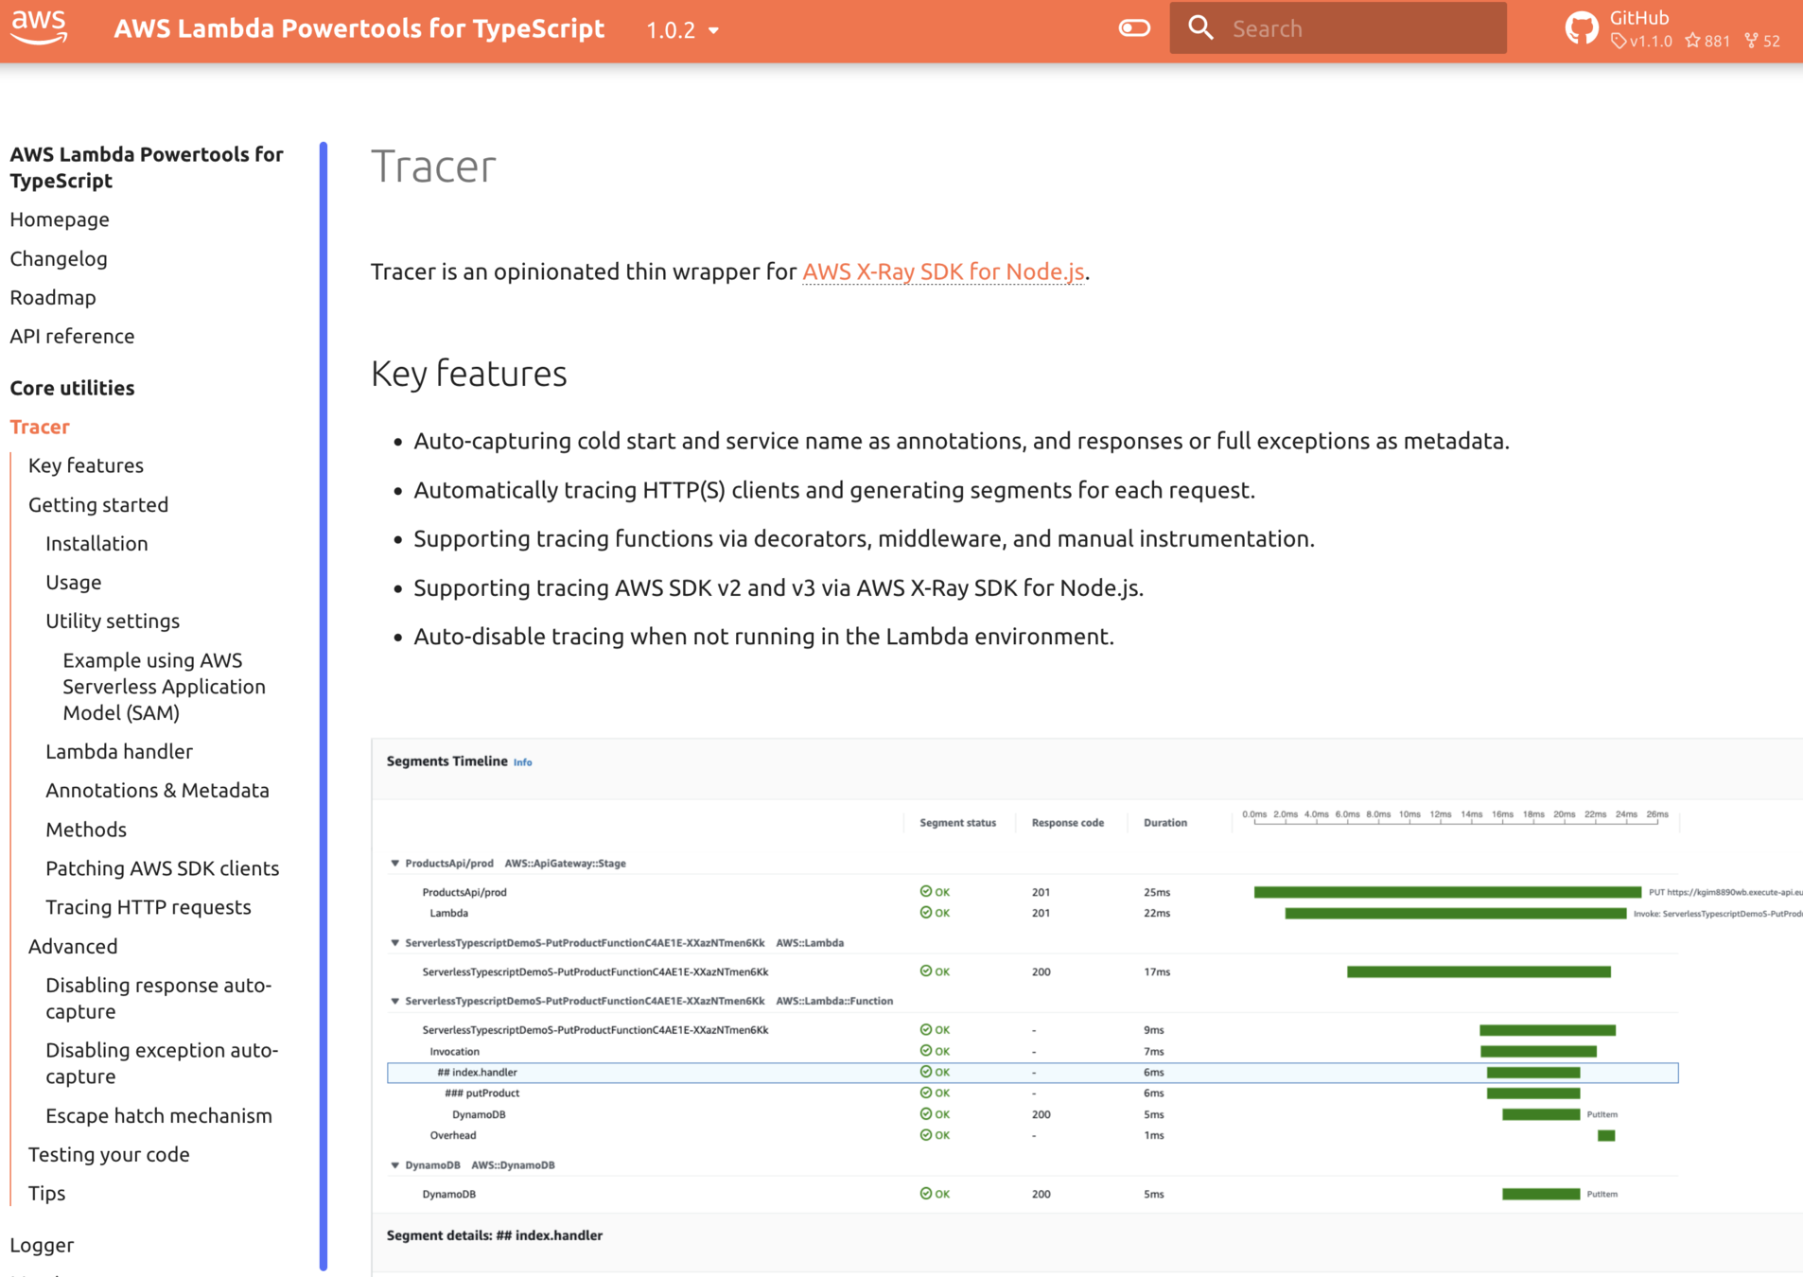The height and width of the screenshot is (1277, 1803).
Task: Go to Lambda handler section
Action: tap(119, 751)
